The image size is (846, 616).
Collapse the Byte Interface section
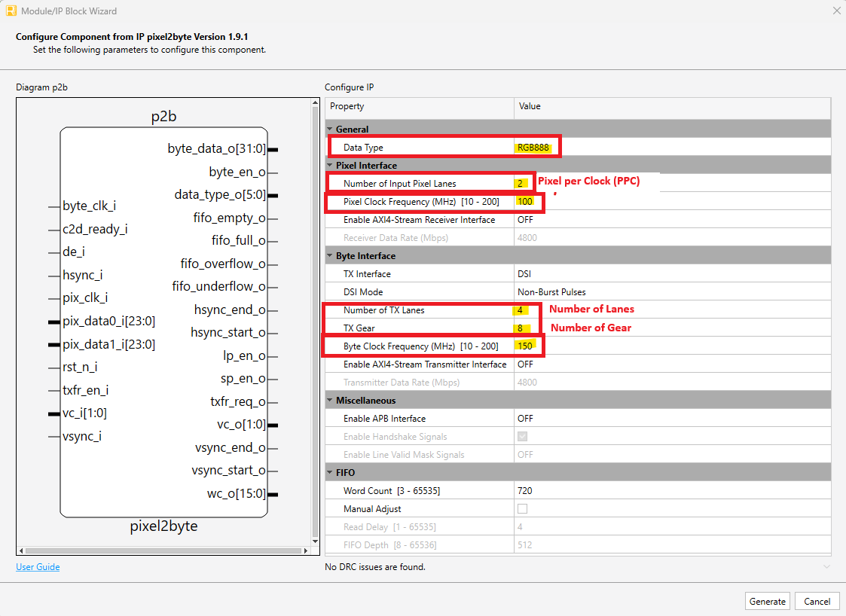[330, 255]
